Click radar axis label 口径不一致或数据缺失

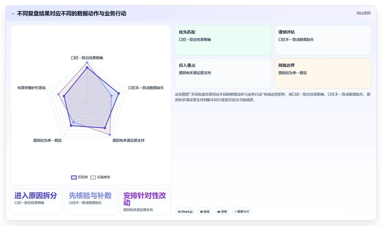tap(146, 88)
